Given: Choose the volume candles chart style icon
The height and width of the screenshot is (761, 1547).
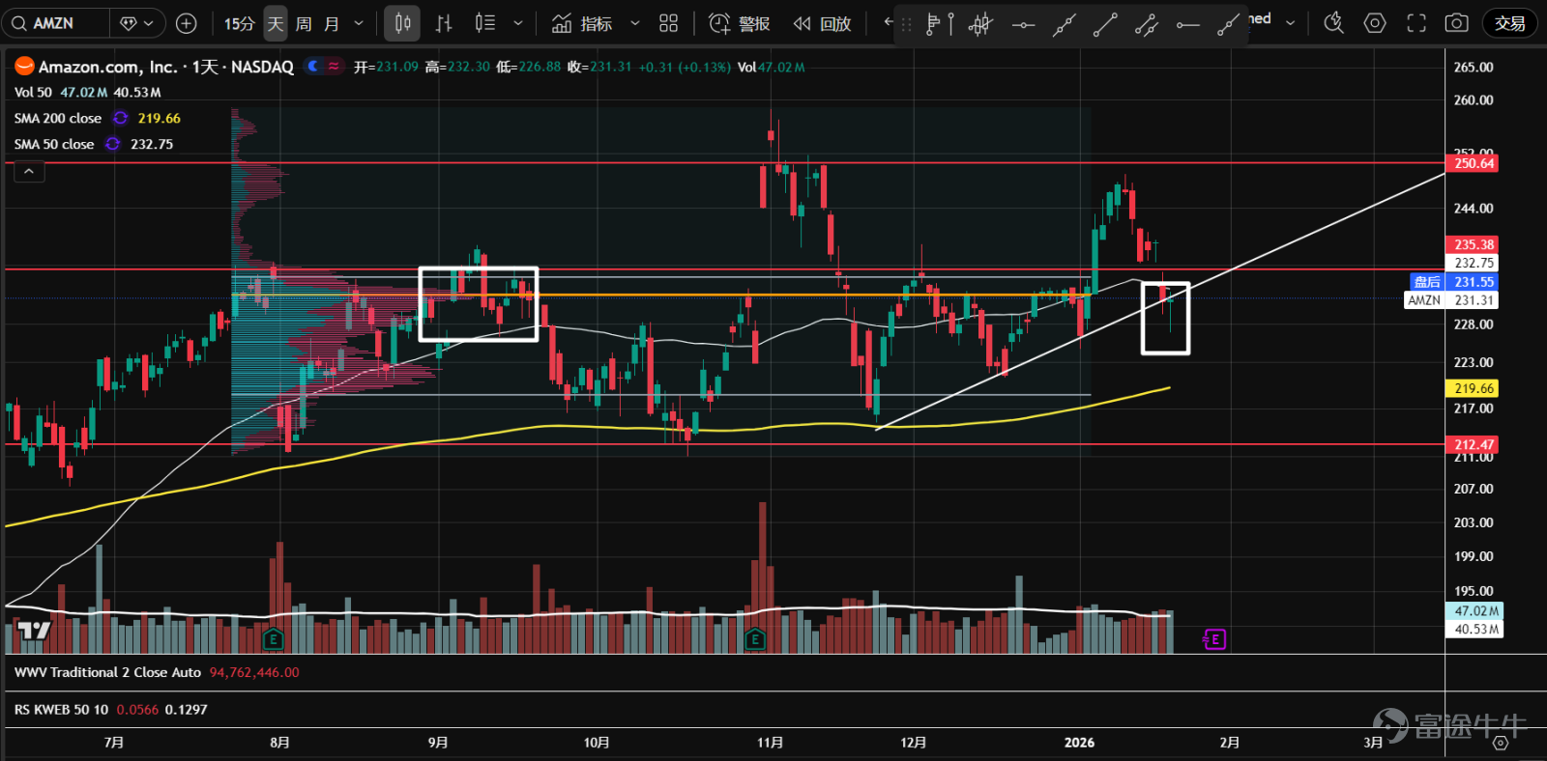Looking at the screenshot, I should [485, 23].
